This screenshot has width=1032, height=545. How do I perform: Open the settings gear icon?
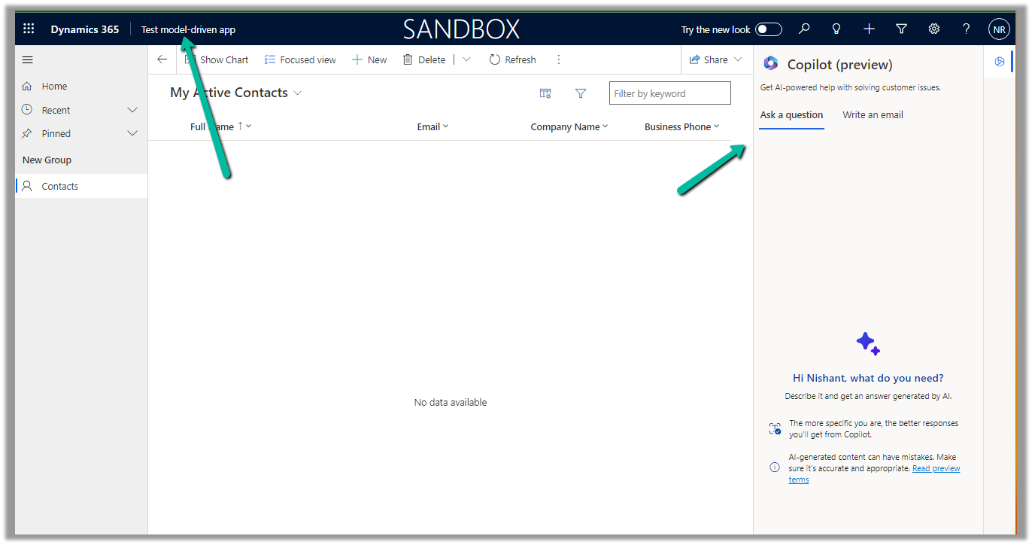pyautogui.click(x=933, y=29)
